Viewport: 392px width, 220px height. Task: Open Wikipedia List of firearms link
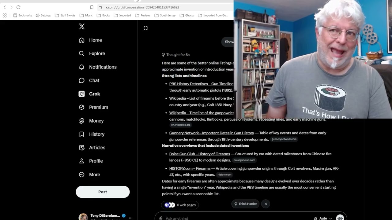201,98
